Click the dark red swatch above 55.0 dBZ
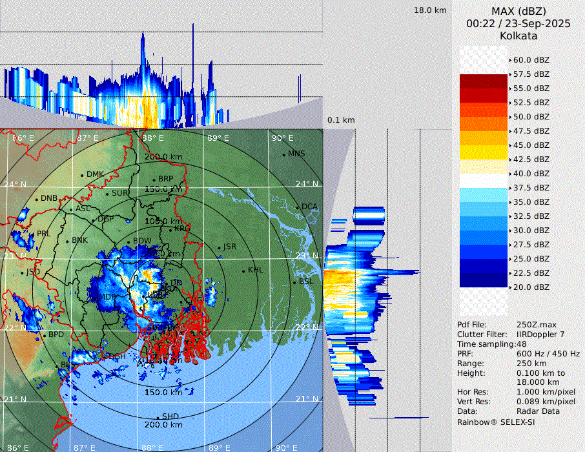The image size is (585, 452). click(483, 81)
